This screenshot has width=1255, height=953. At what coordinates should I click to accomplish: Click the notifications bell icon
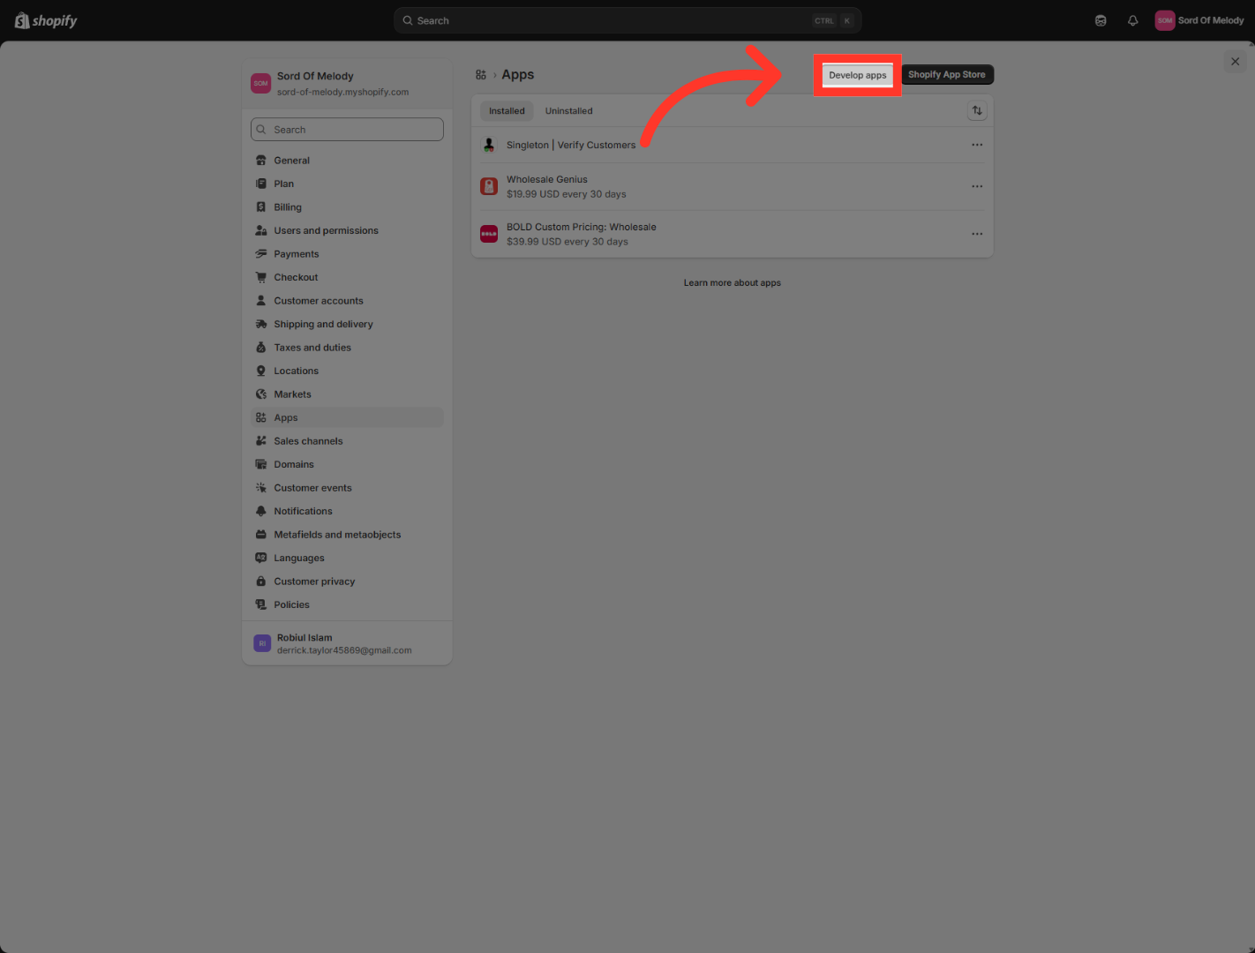(1132, 20)
